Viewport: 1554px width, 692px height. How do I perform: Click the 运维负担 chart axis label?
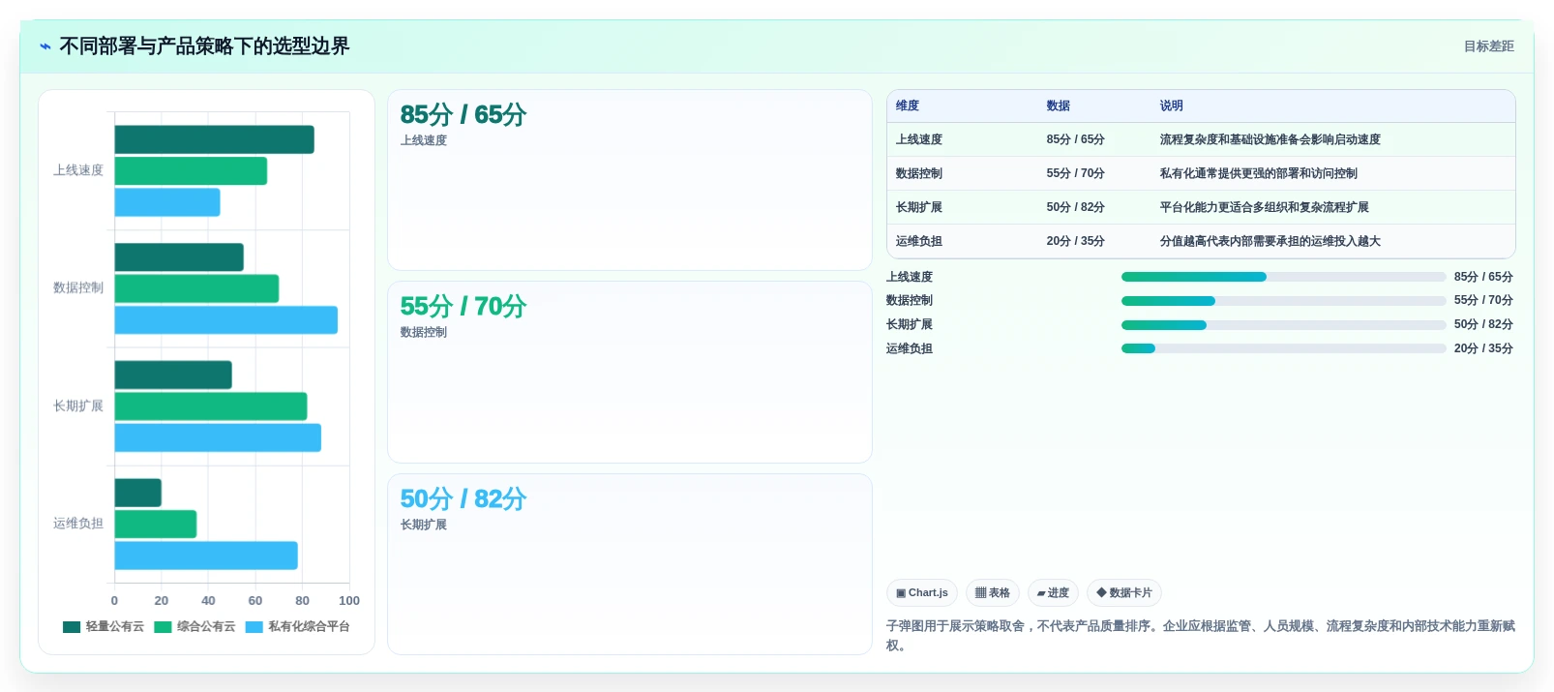pos(78,524)
